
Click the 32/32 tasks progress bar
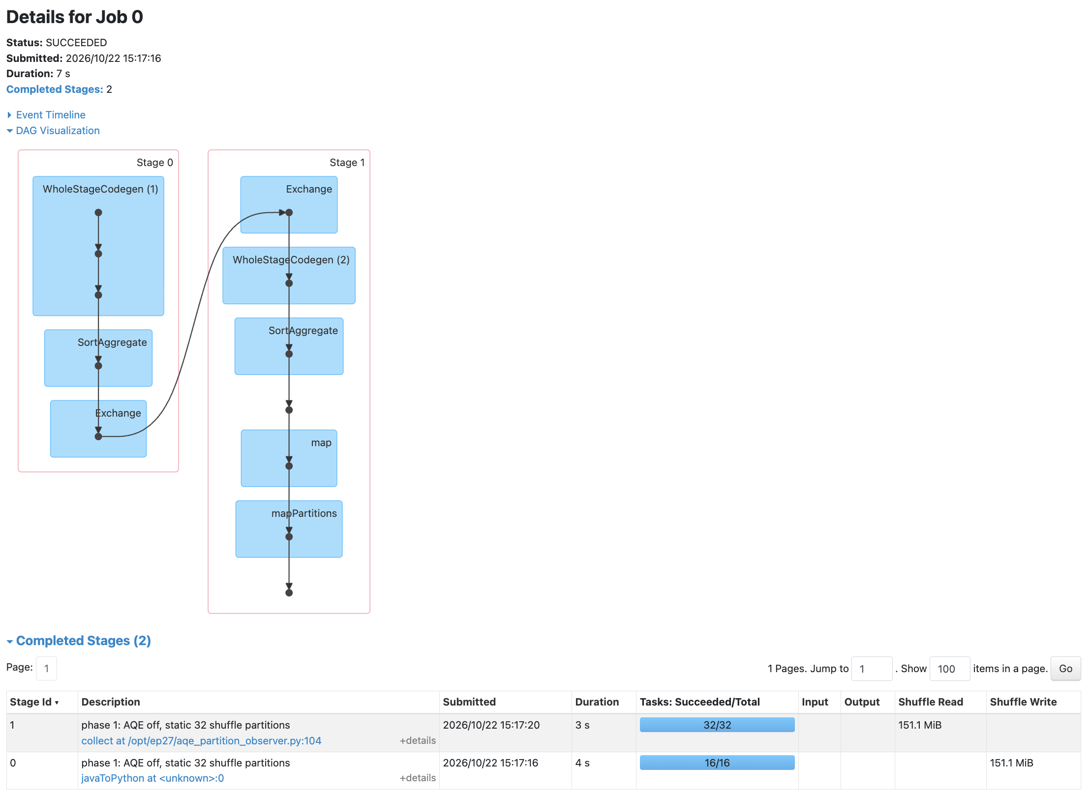pyautogui.click(x=717, y=725)
